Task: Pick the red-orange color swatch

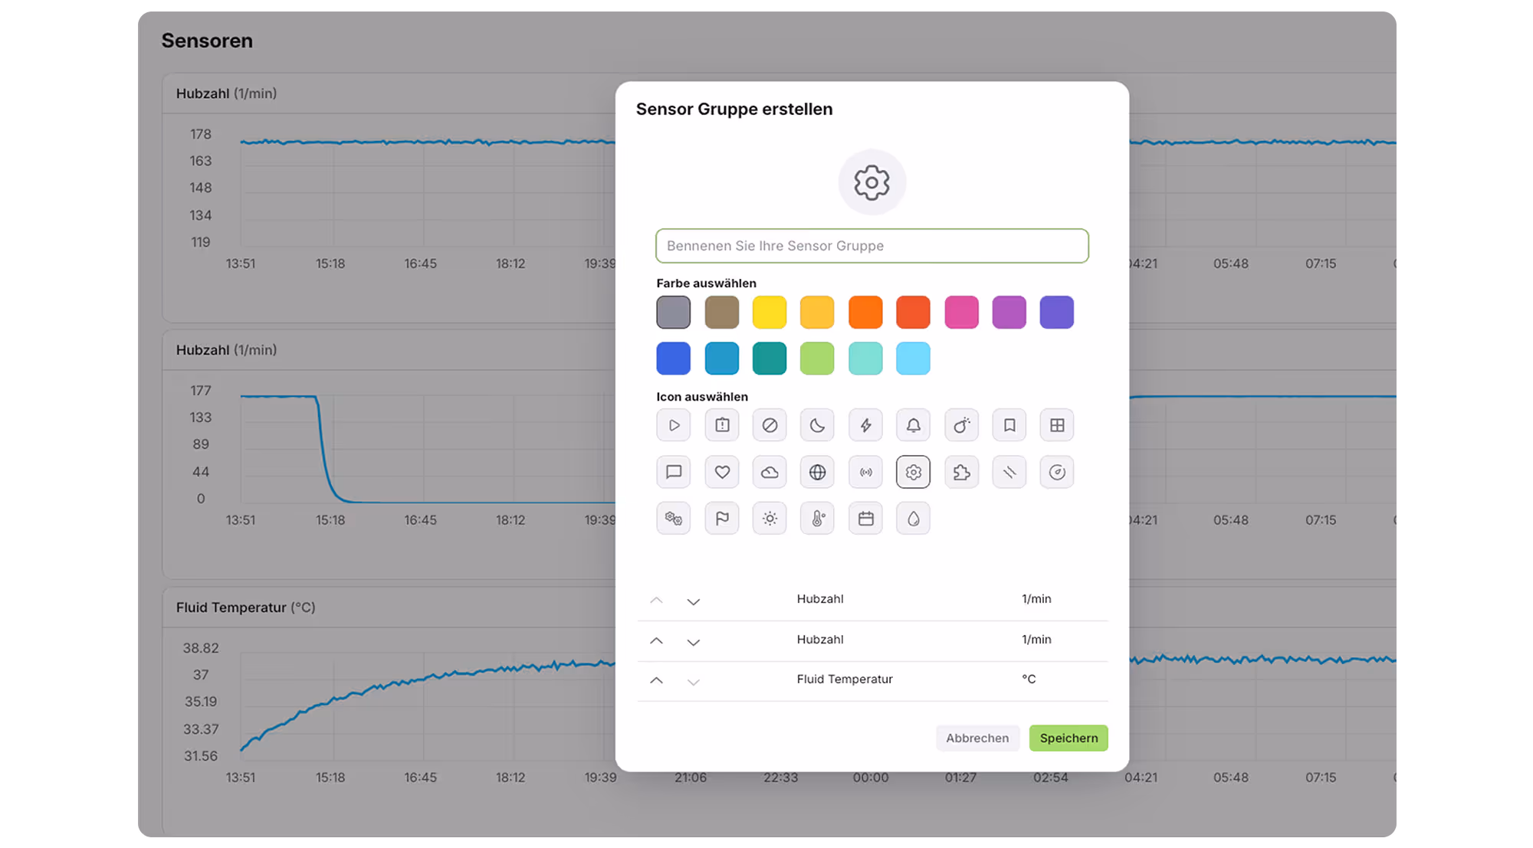Action: point(913,313)
